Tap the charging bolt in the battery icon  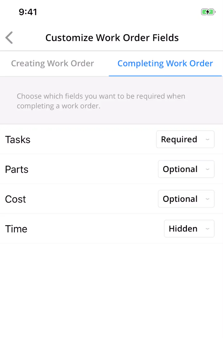point(207,12)
